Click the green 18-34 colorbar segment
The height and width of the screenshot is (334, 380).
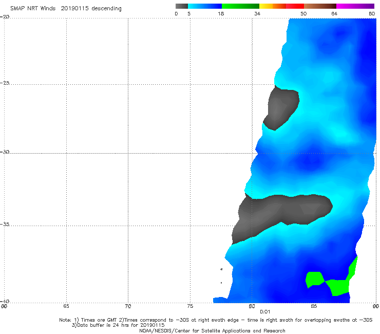tap(240, 6)
